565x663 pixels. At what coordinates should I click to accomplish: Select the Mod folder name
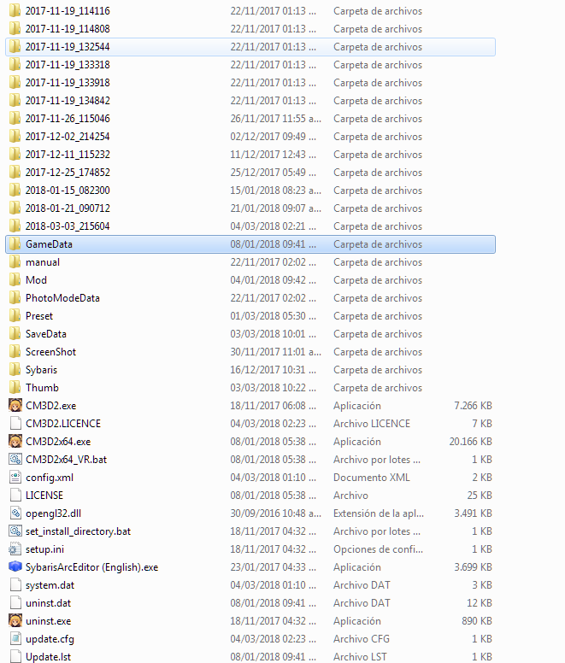37,280
